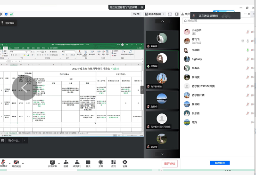Image resolution: width=256 pixels, height=175 pixels.
Task: Click the red 离开会议 leave meeting button
Action: (x=170, y=164)
